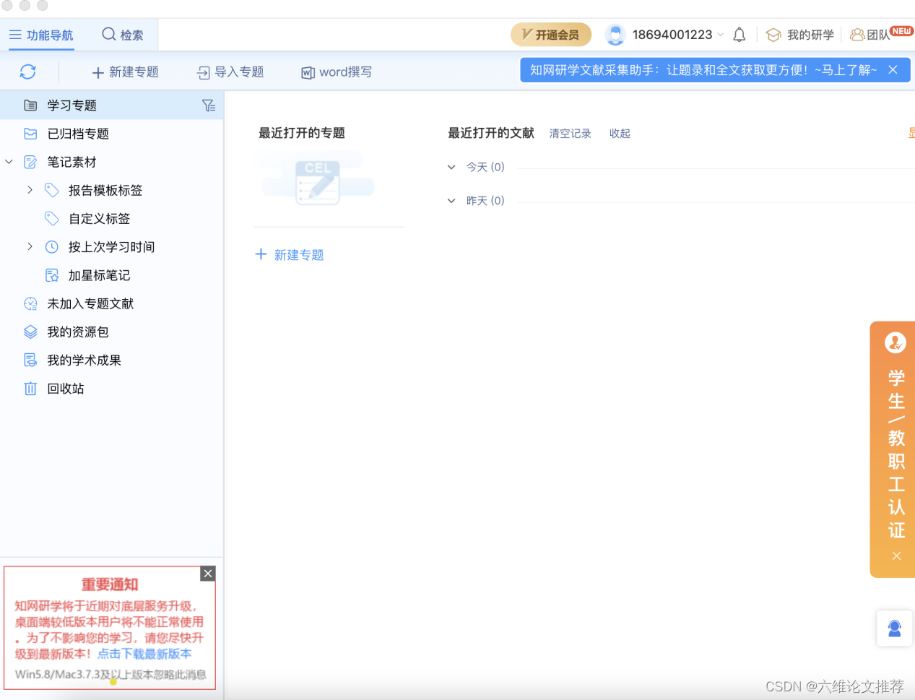Collapse the 今天 (0) group
Viewport: 915px width, 700px height.
(451, 167)
